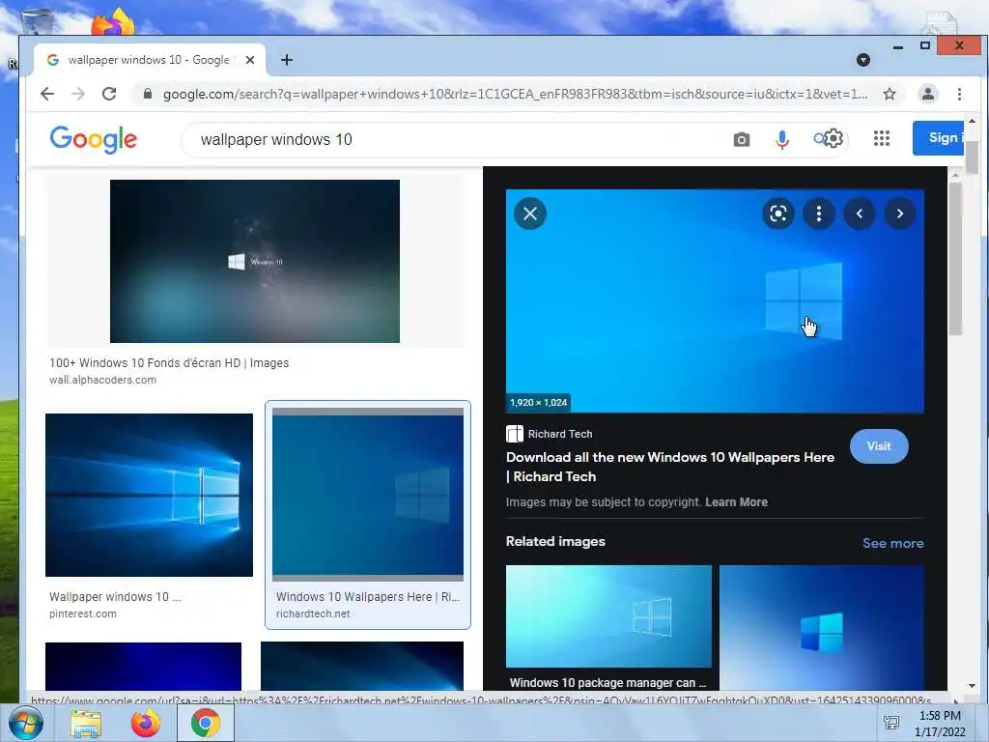
Task: Click the Wallpaper windows 10 pinterest caption
Action: coord(115,597)
